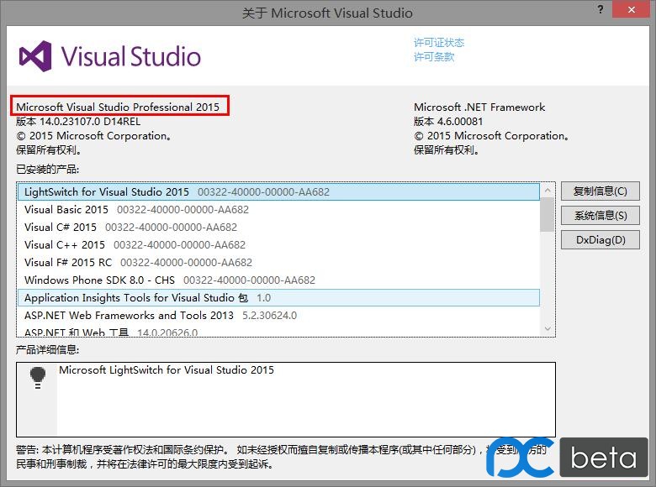Select Windows Phone SDK 8.0 - CHS row
The image size is (656, 487).
point(278,280)
